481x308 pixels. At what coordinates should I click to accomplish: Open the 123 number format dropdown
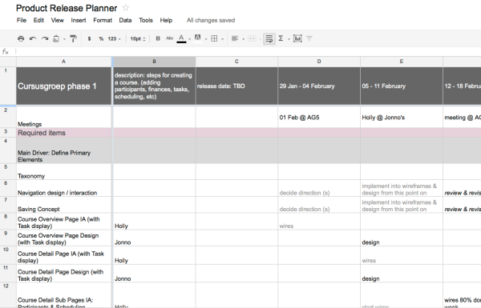coord(114,39)
